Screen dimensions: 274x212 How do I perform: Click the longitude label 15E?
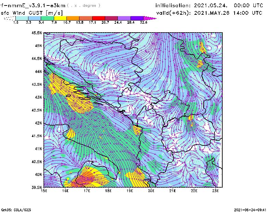coord(44,191)
